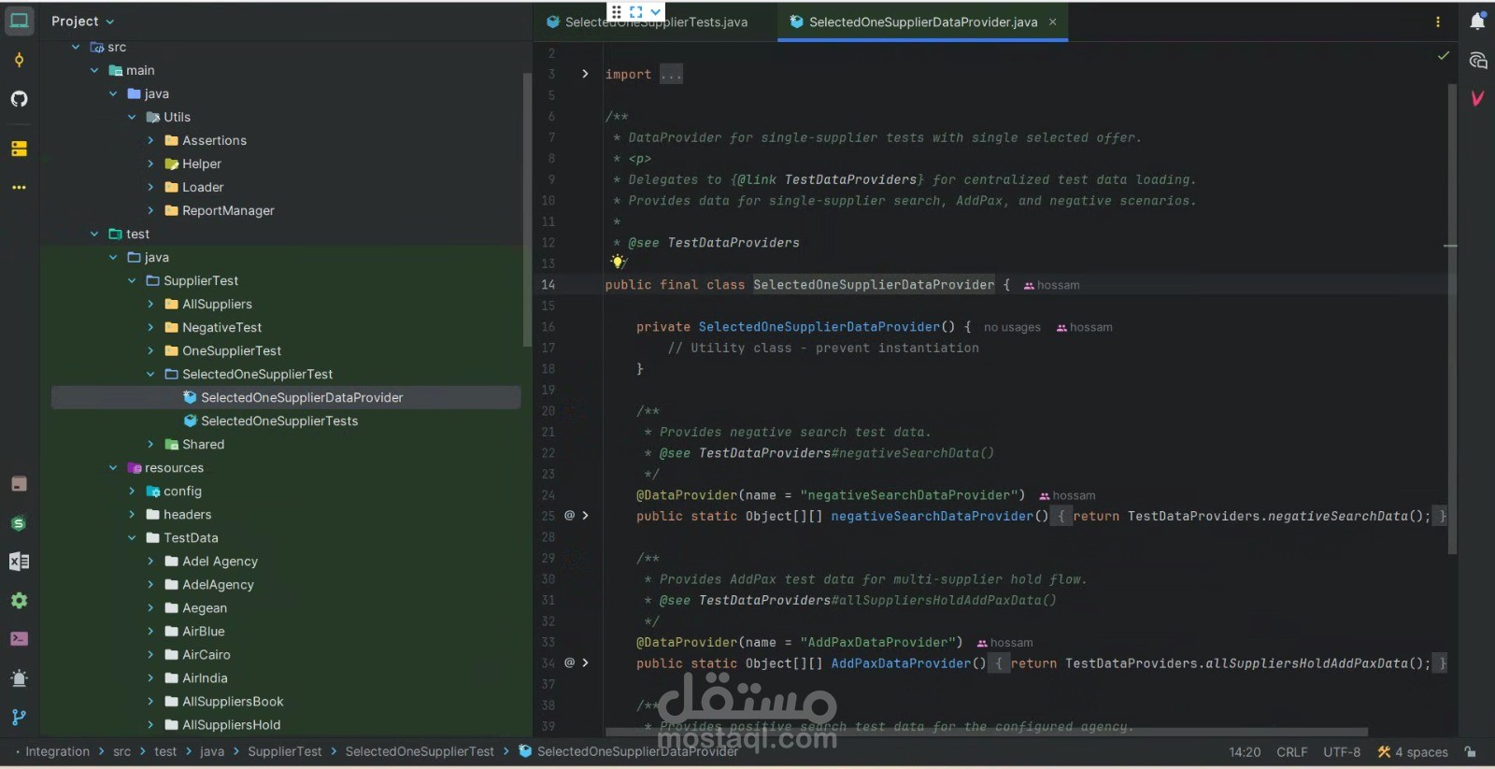Collapse the SelectedOneSupplierTest folder
Viewport: 1495px width, 769px height.
pos(150,374)
